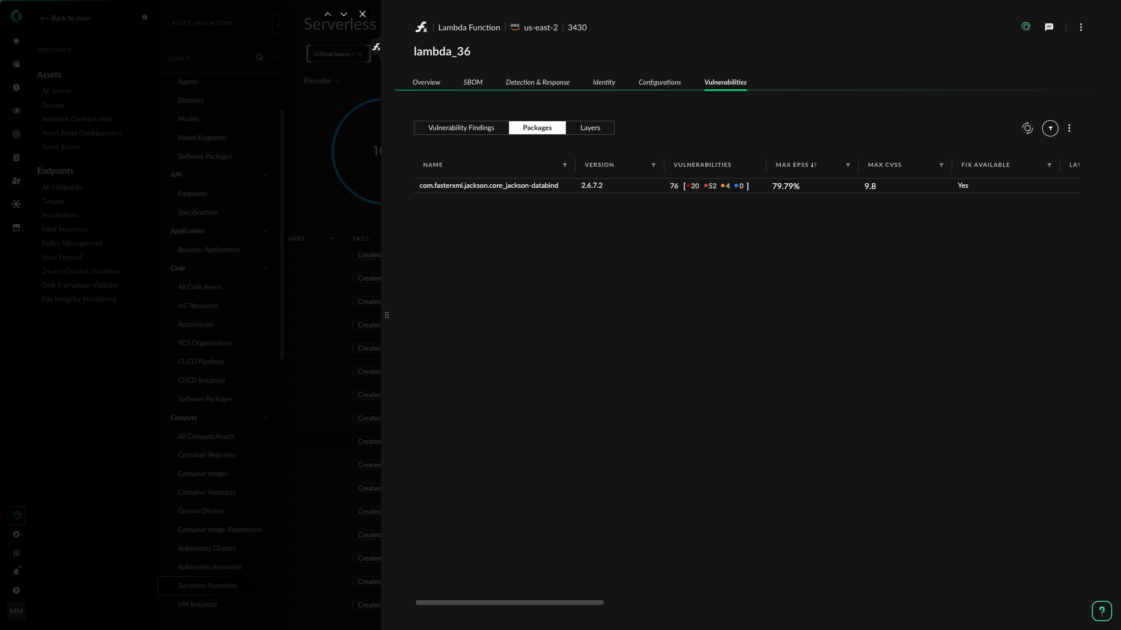Click the panel resize drag handle
1121x630 pixels.
point(387,315)
